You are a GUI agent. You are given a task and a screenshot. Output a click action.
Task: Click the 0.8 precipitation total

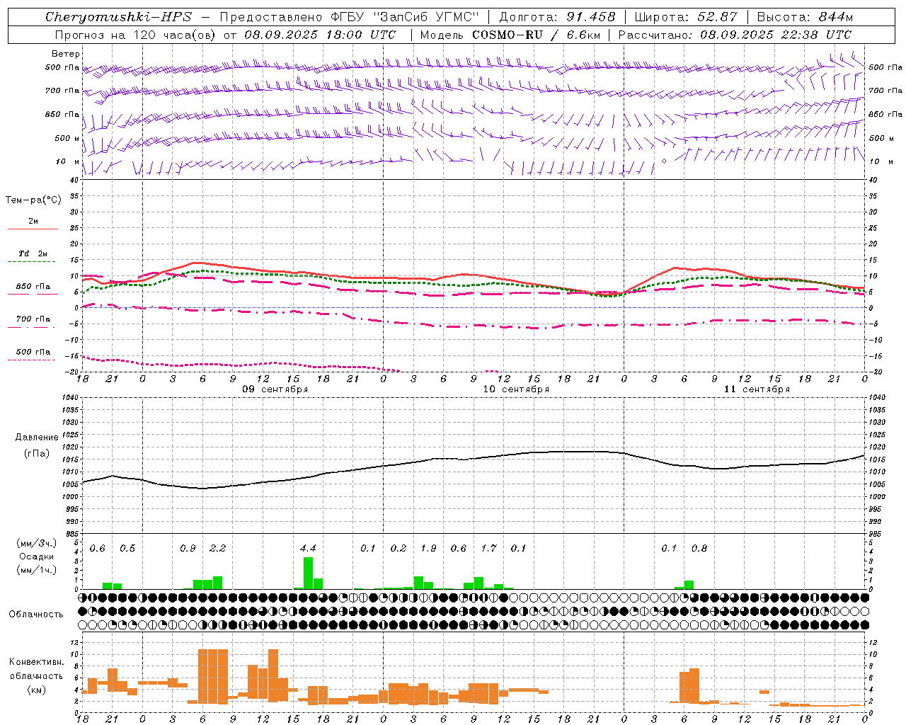(699, 548)
